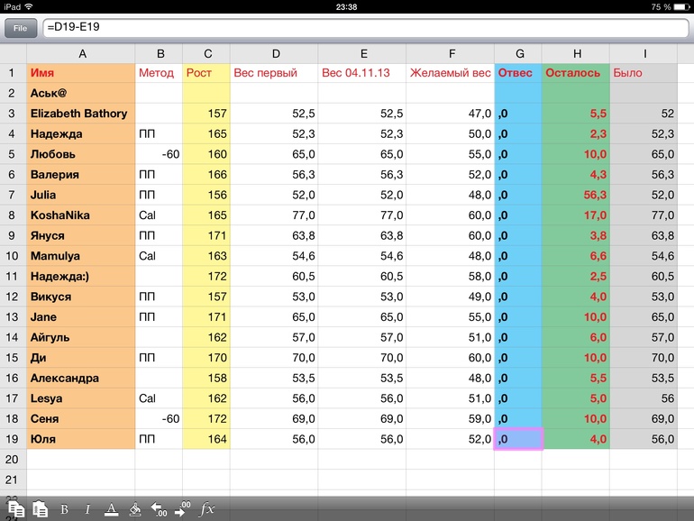Open the text color tool
The image size is (694, 521).
point(111,509)
